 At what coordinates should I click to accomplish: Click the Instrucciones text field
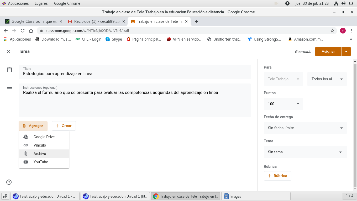click(135, 102)
